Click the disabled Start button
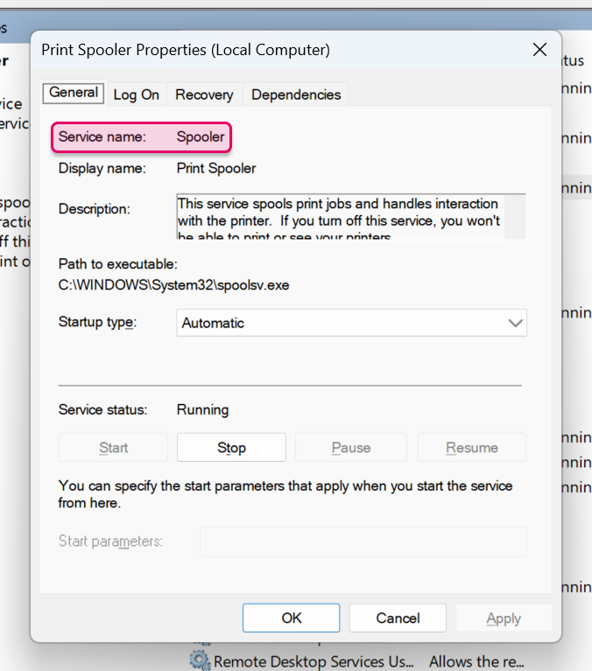 pyautogui.click(x=113, y=448)
